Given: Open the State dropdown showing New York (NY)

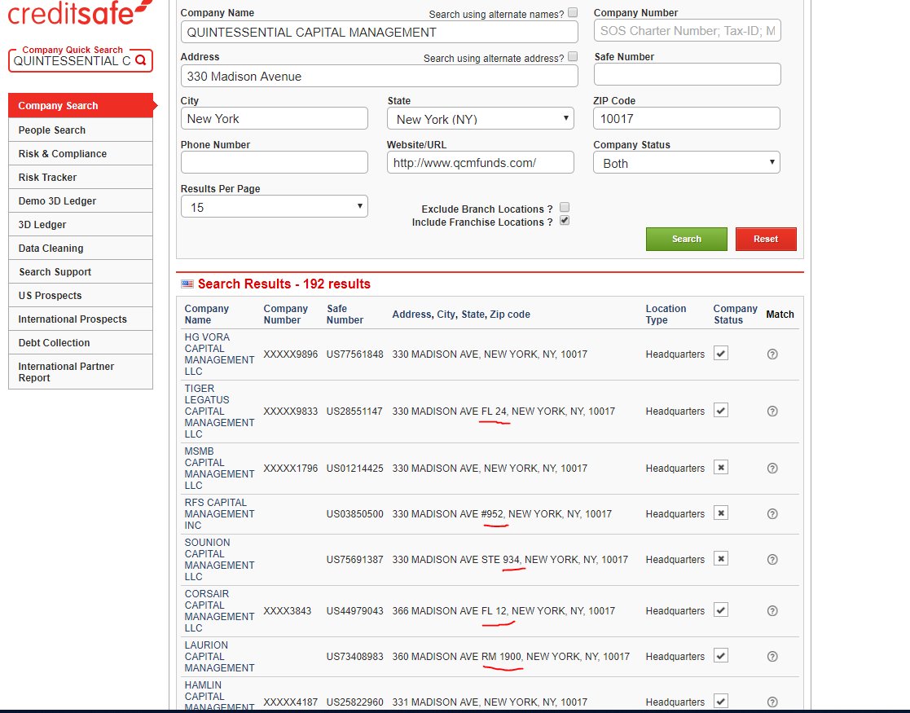Looking at the screenshot, I should coord(481,118).
